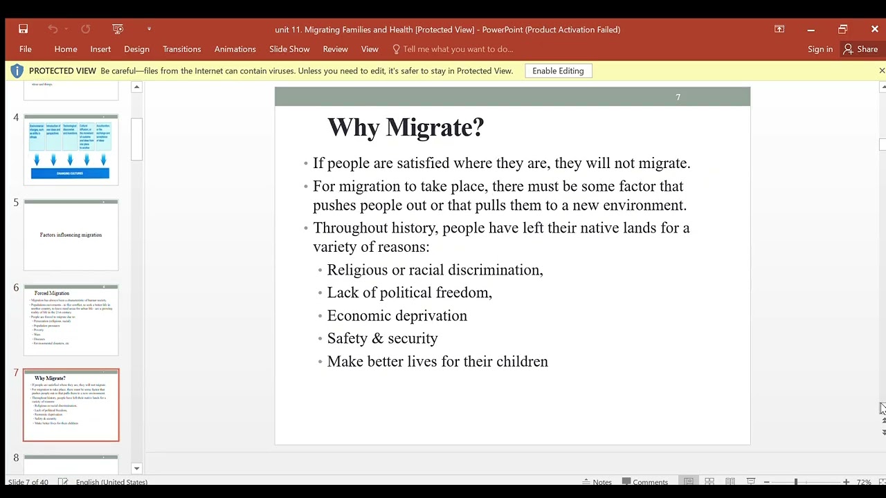Screen dimensions: 886x498
Task: Switch to Reading View icon
Action: (730, 482)
